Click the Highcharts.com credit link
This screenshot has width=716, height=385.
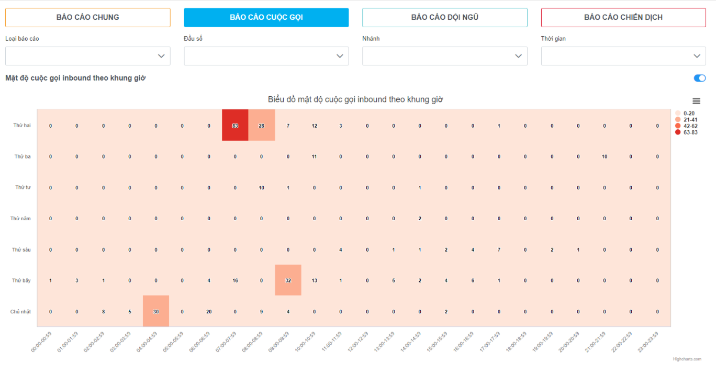(x=687, y=359)
